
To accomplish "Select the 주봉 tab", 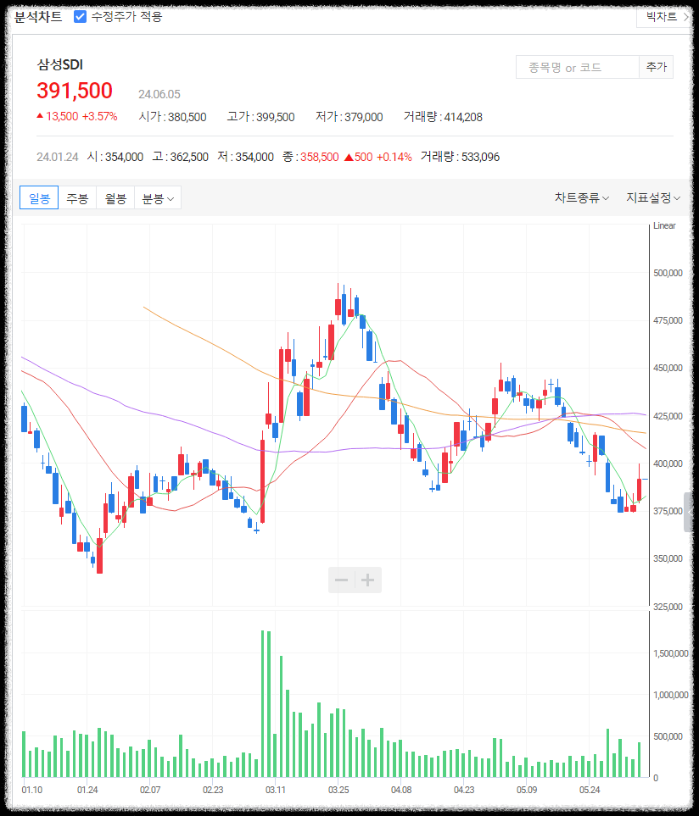I will click(x=77, y=197).
